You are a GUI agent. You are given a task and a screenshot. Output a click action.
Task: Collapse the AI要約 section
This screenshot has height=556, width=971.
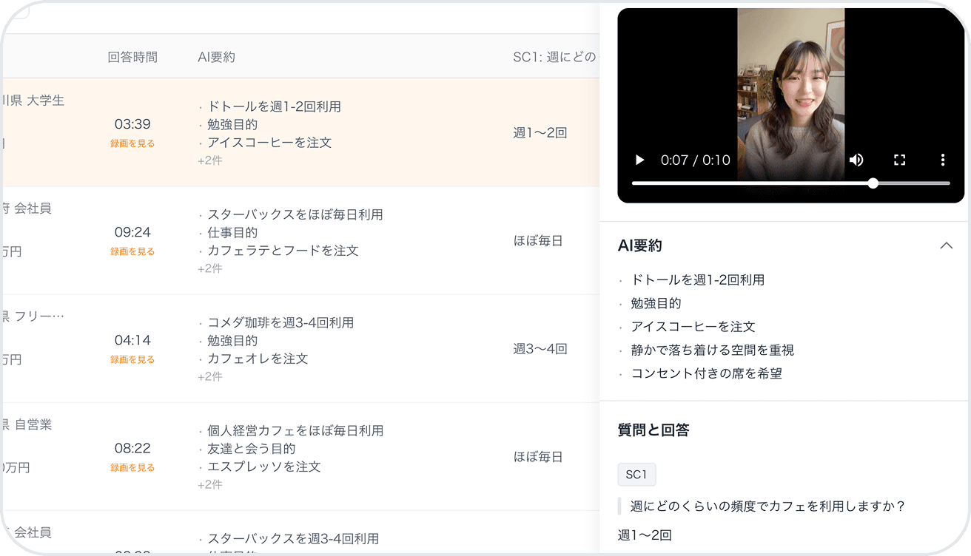[x=946, y=245]
